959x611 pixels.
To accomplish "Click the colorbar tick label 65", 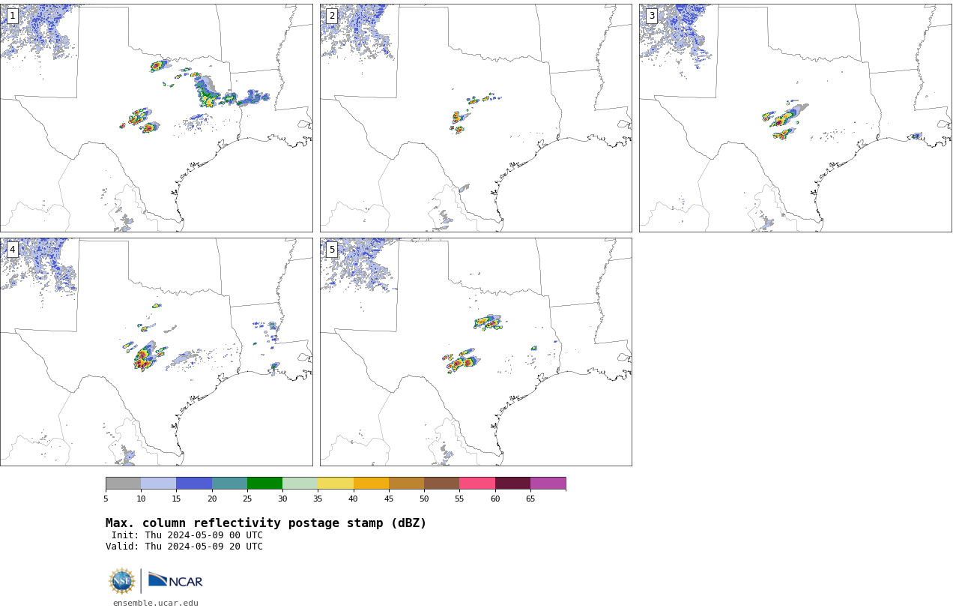I will (530, 499).
